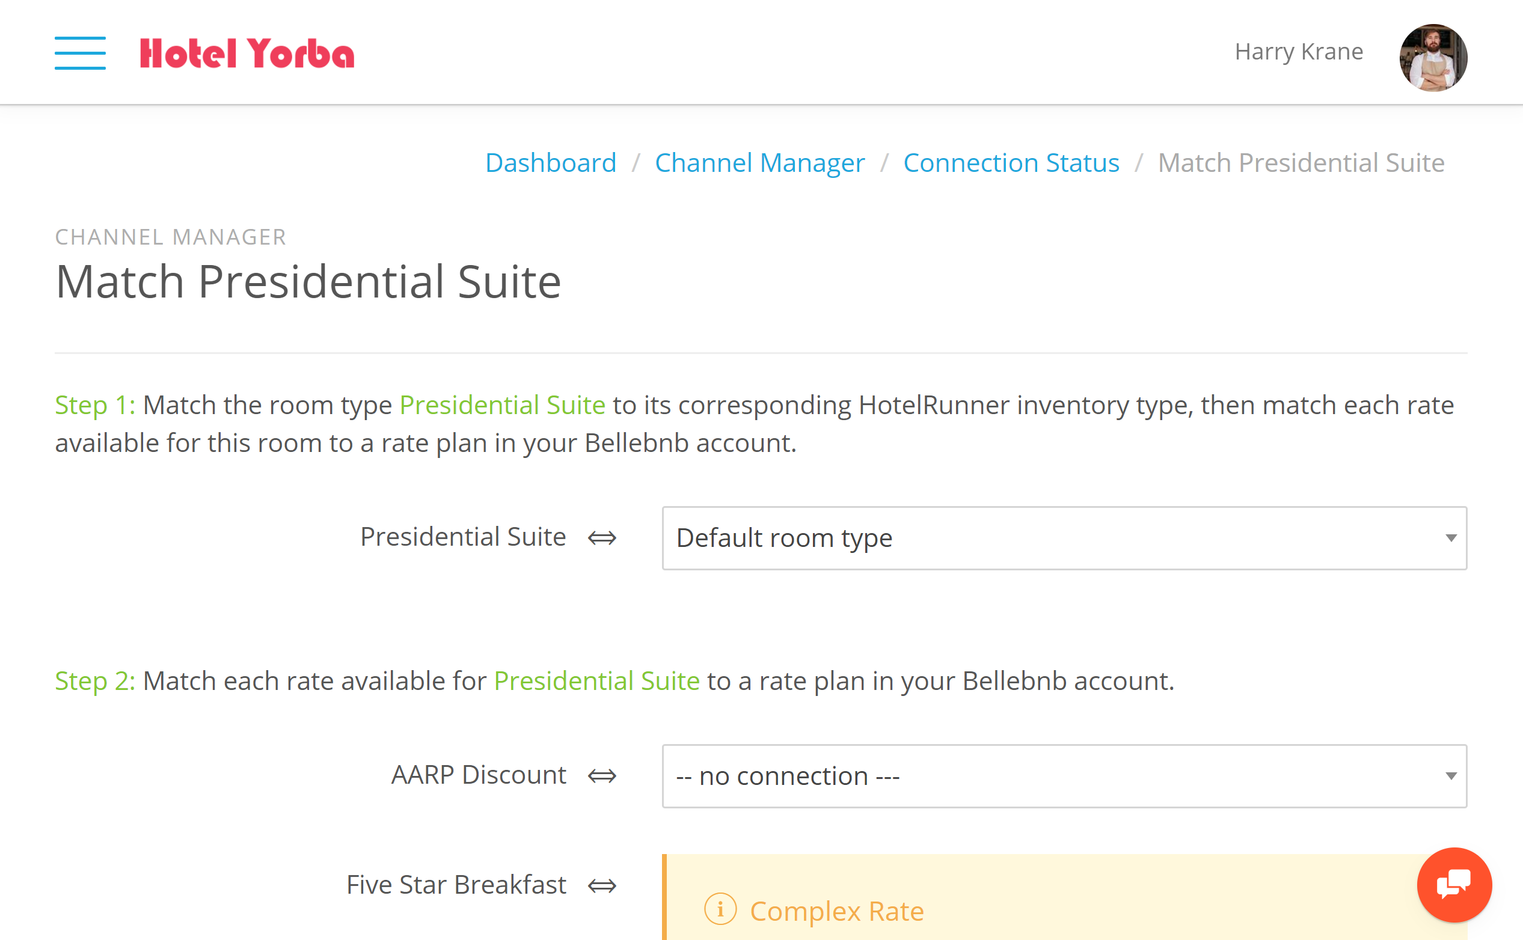Click the Complex Rate info icon
This screenshot has height=940, width=1523.
(720, 910)
